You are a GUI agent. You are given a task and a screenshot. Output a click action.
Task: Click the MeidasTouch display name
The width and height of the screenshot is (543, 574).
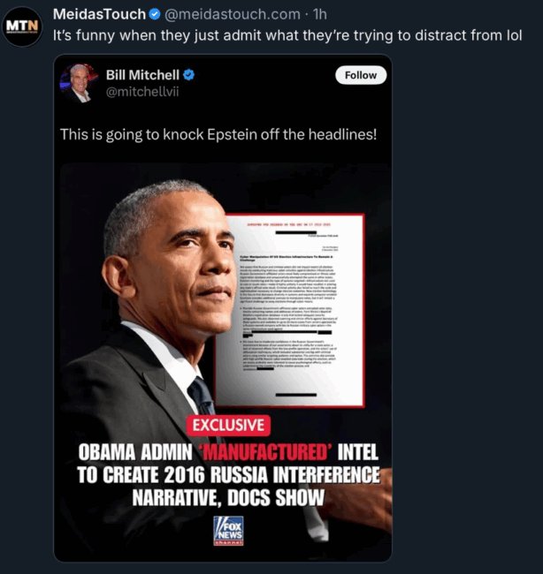pos(99,14)
